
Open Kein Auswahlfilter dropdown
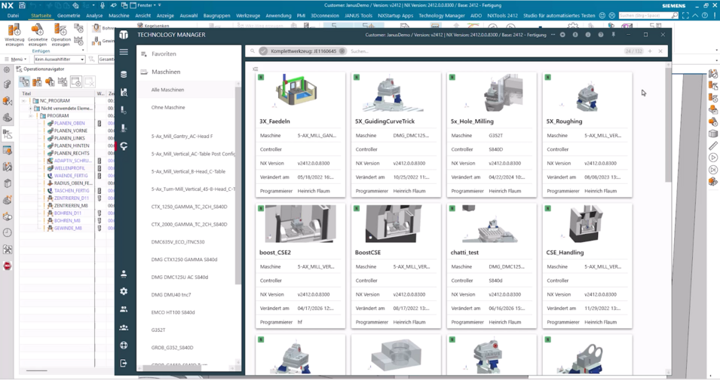click(x=60, y=59)
